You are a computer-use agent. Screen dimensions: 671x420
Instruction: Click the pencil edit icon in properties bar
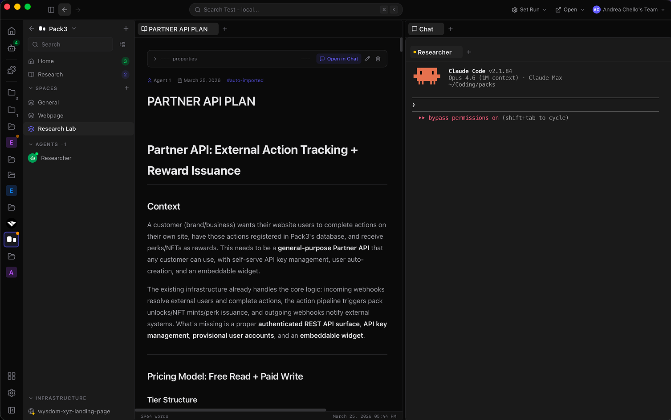pos(367,59)
